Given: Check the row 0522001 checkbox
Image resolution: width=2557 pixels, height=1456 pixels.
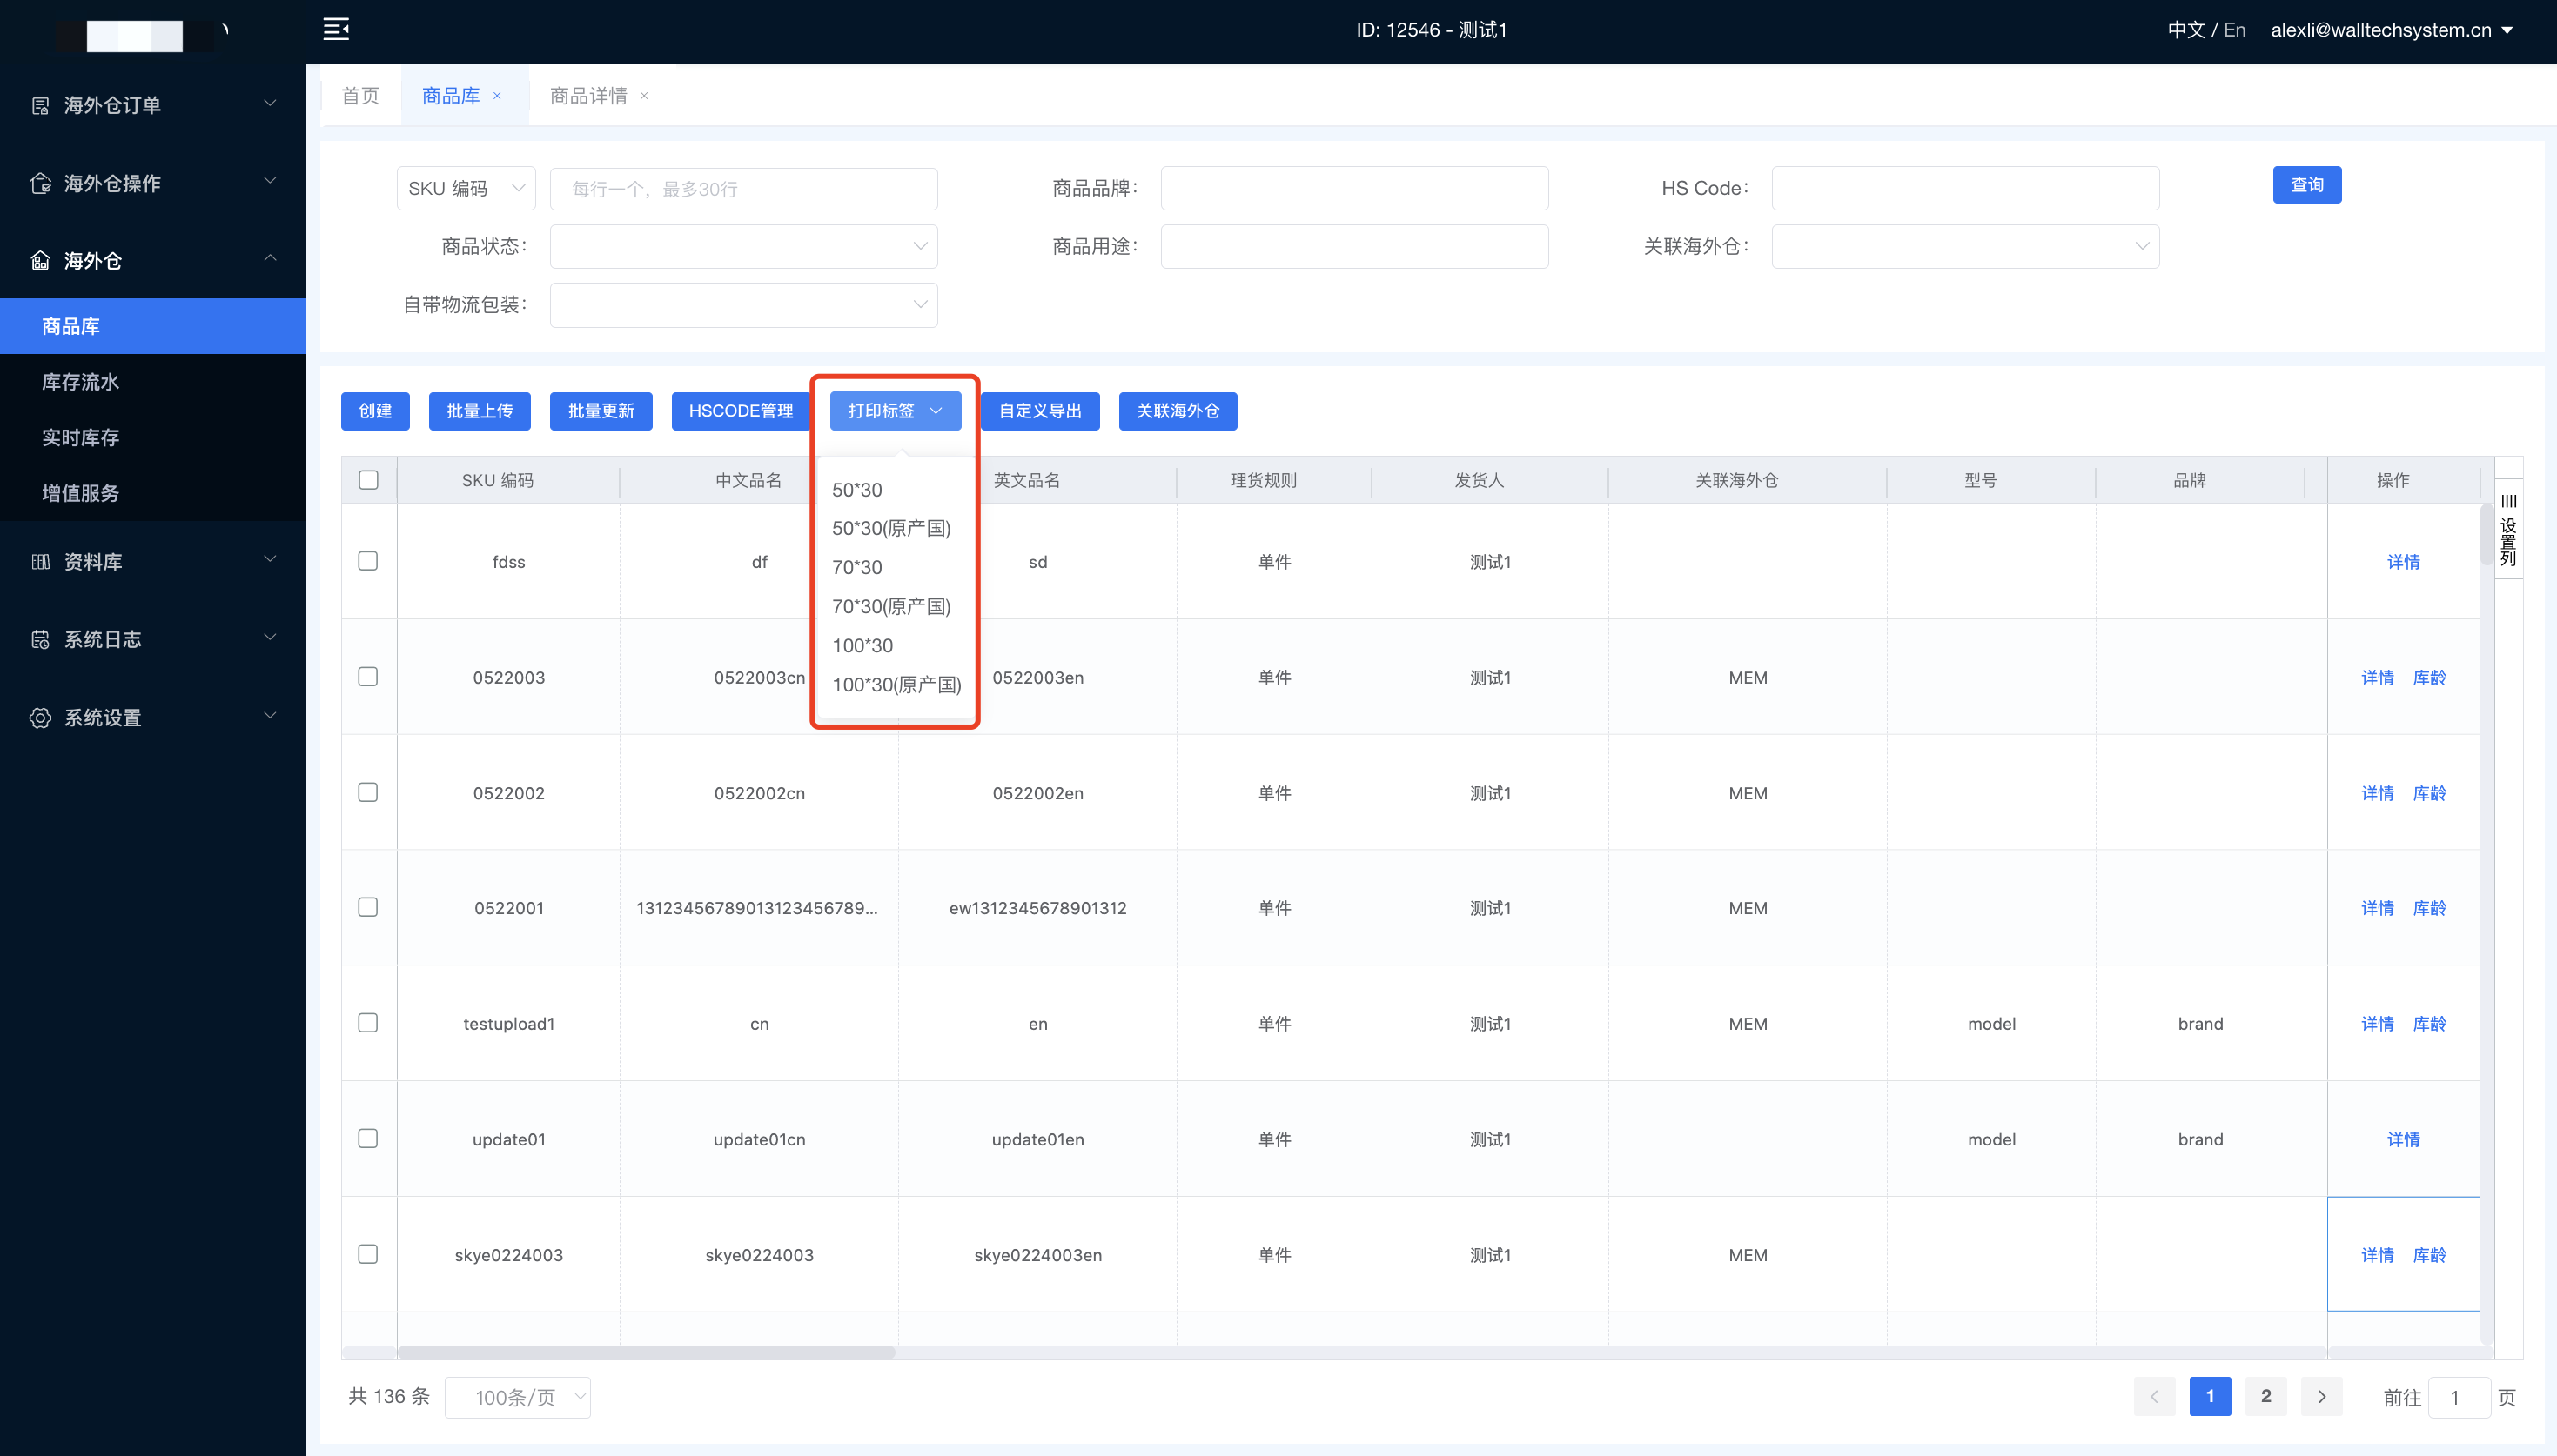Looking at the screenshot, I should click(368, 907).
